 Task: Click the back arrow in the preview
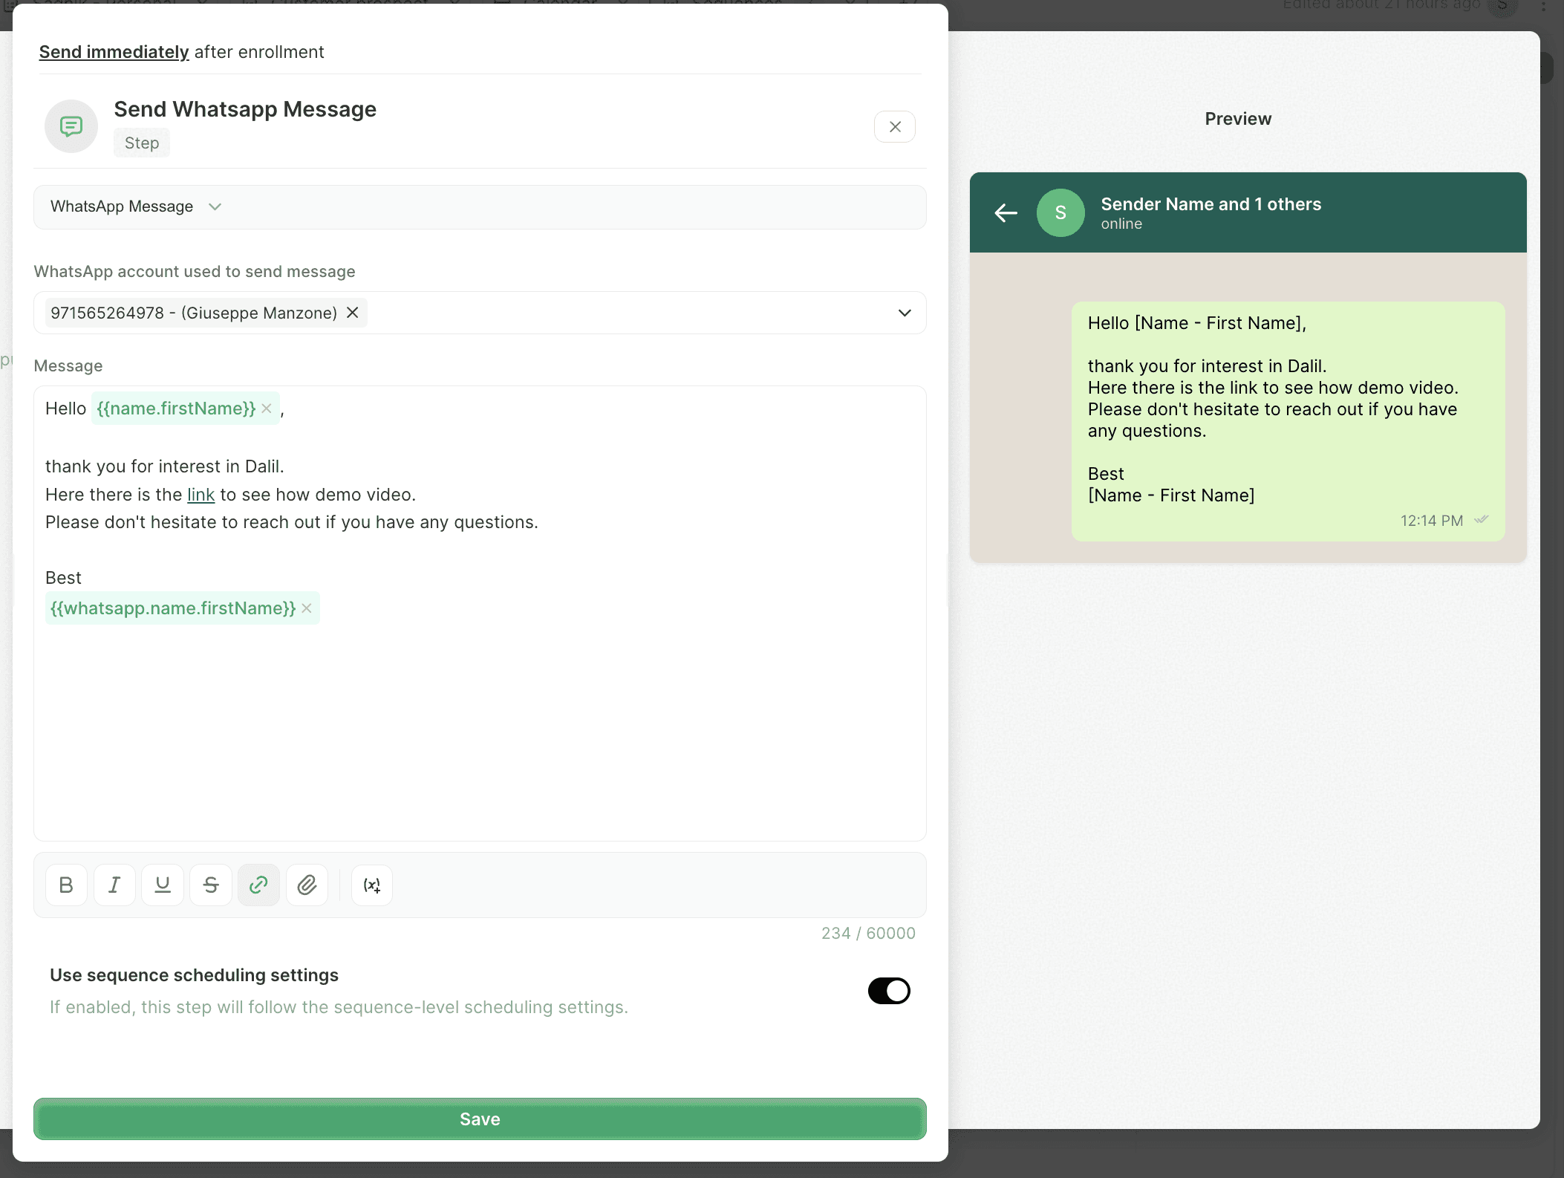[x=1006, y=213]
